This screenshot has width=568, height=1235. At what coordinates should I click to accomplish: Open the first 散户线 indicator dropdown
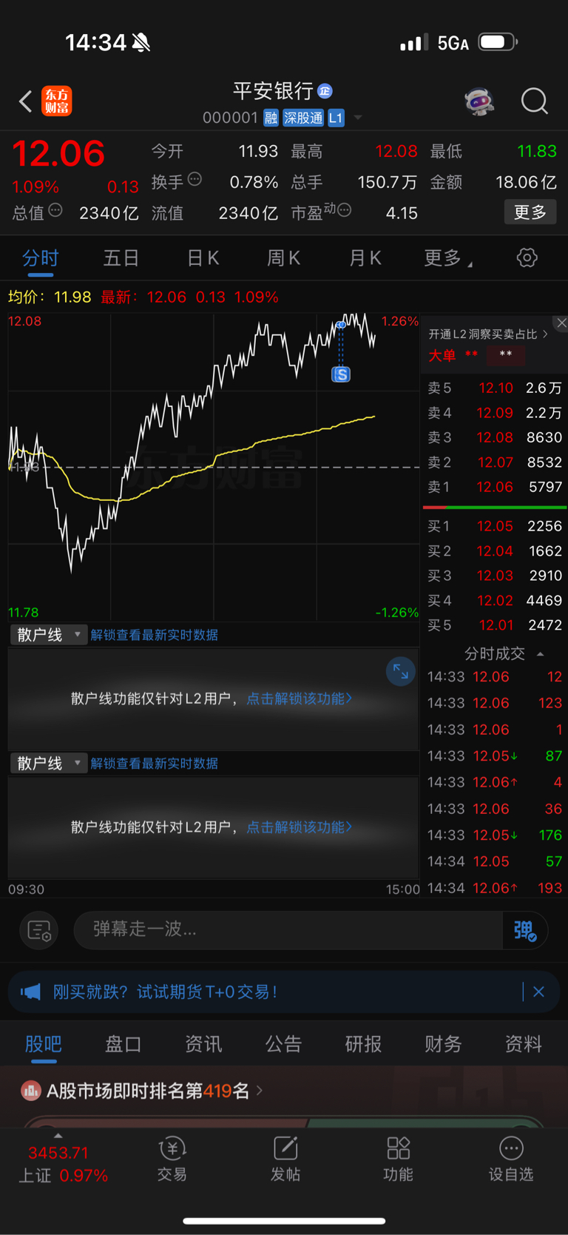(49, 635)
